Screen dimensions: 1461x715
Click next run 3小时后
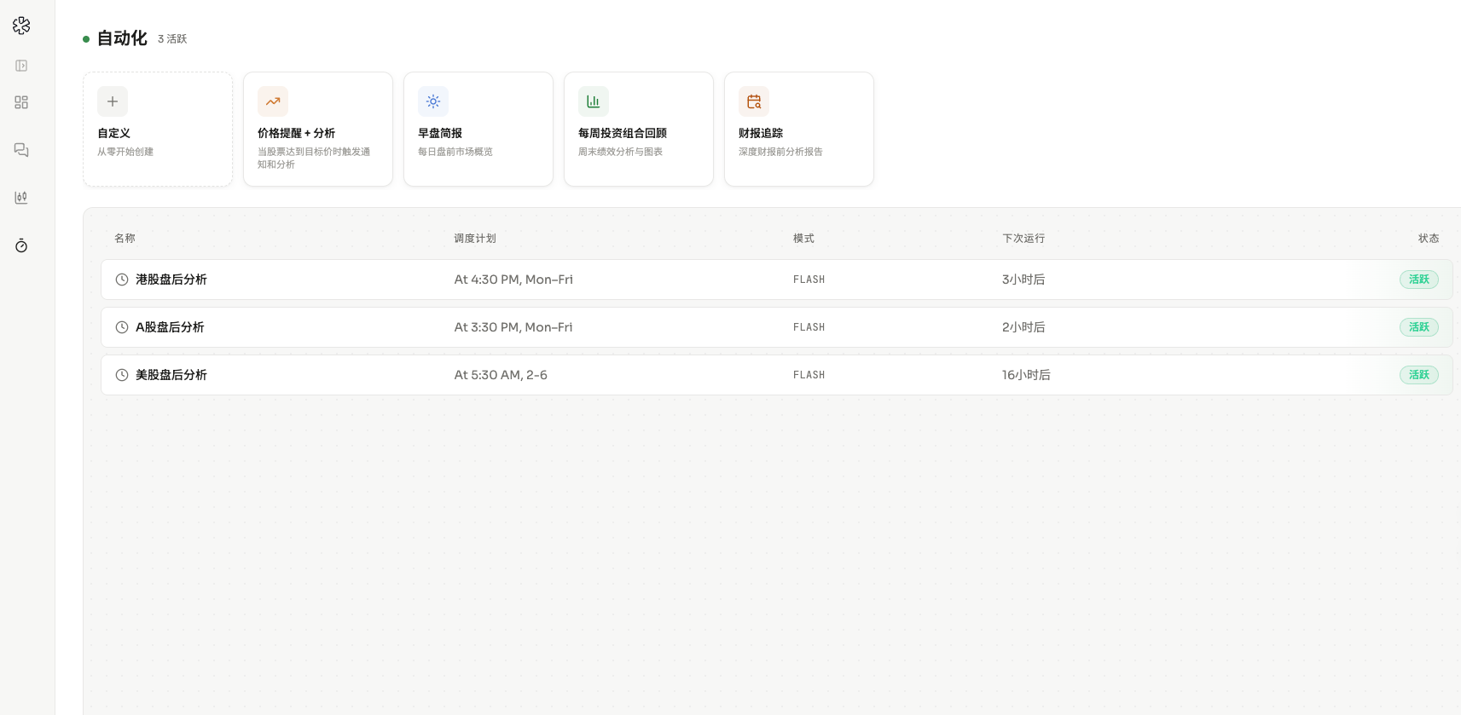pos(1023,280)
